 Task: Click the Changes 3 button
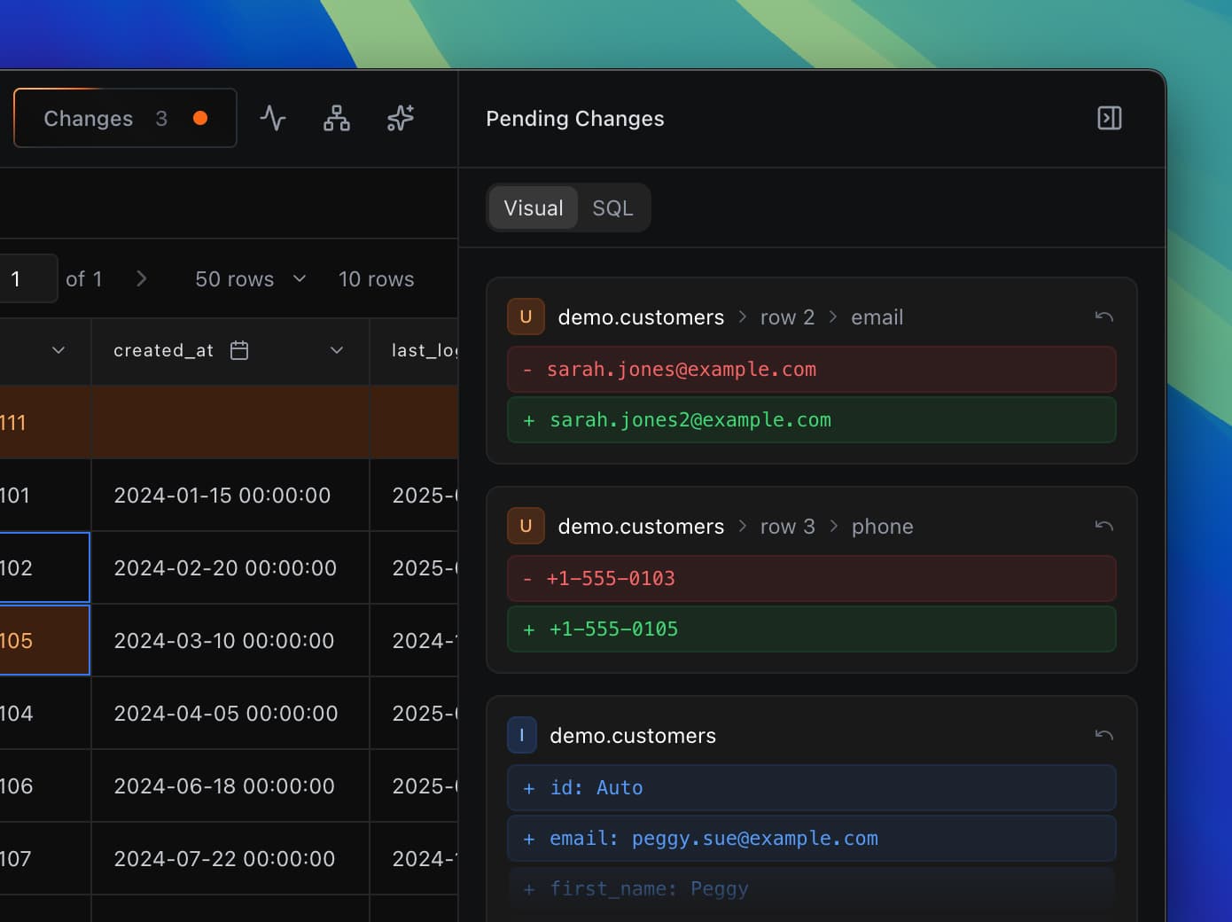coord(125,118)
